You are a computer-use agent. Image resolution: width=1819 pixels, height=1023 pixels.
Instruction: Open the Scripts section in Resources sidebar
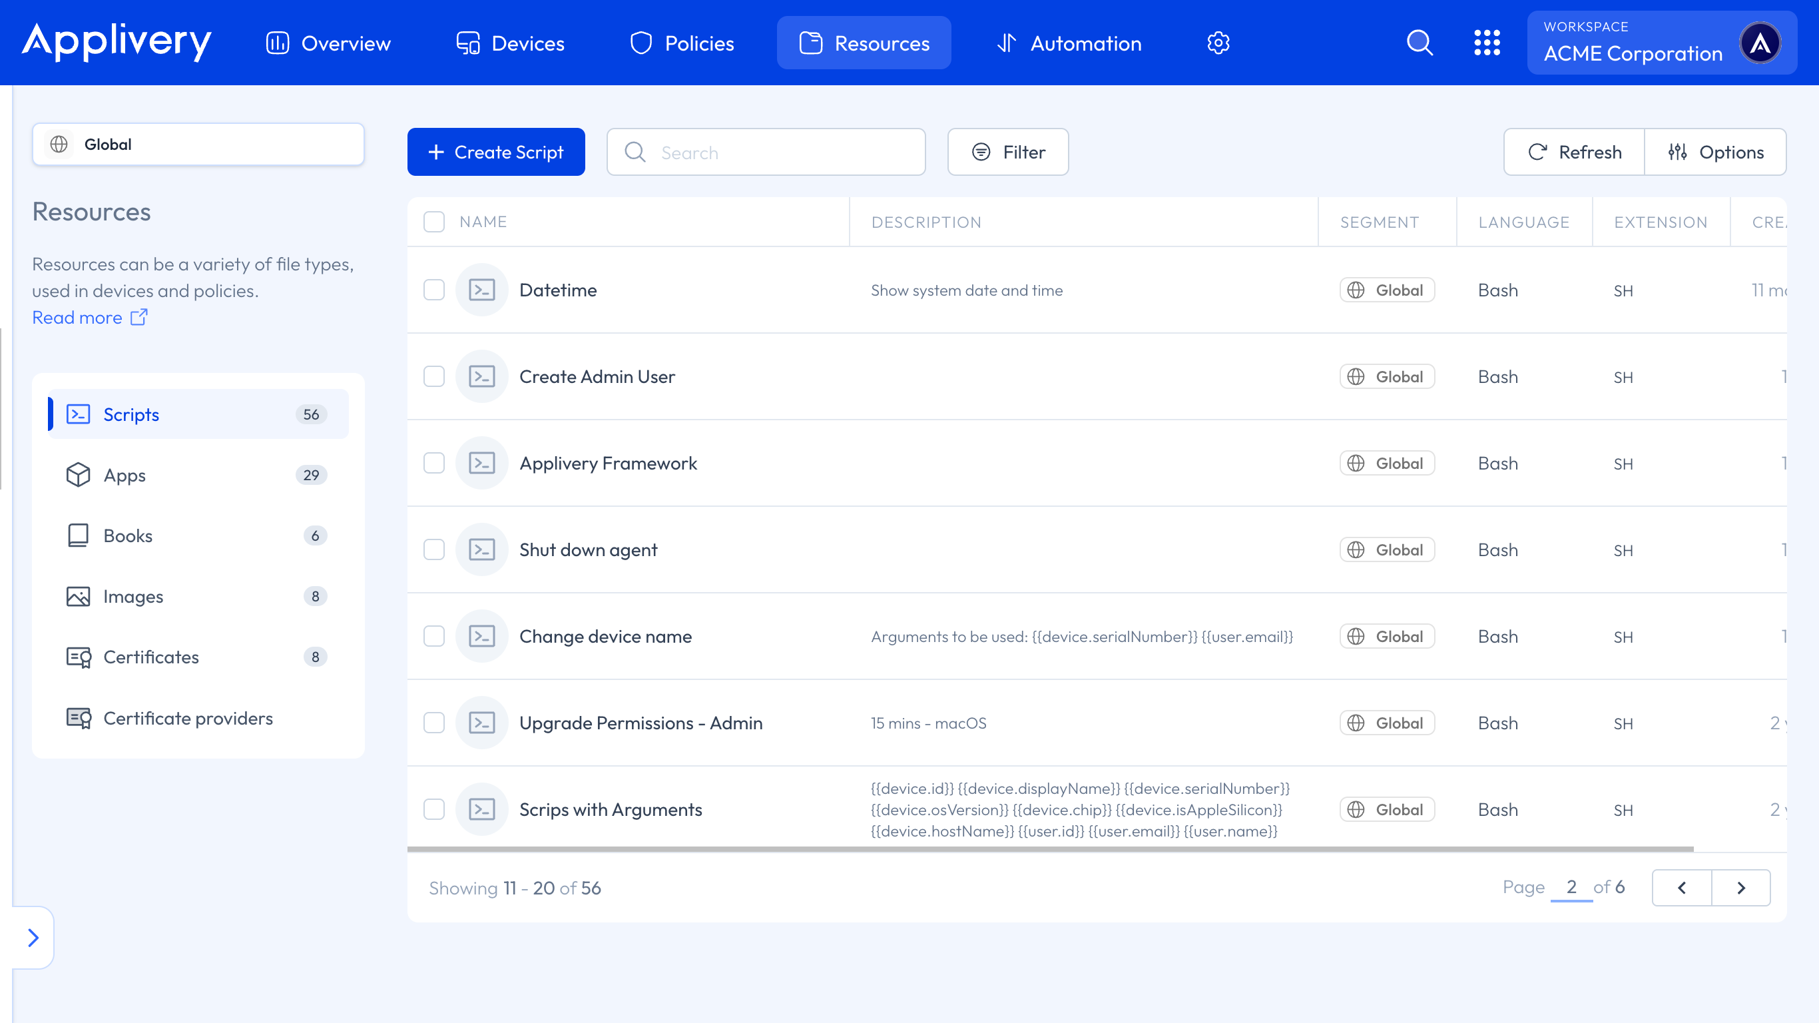point(131,414)
